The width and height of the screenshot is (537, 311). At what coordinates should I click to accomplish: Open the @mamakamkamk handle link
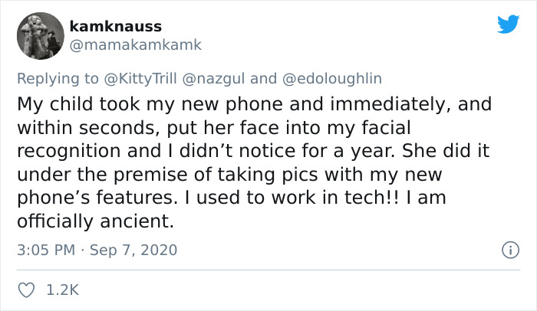pyautogui.click(x=136, y=45)
